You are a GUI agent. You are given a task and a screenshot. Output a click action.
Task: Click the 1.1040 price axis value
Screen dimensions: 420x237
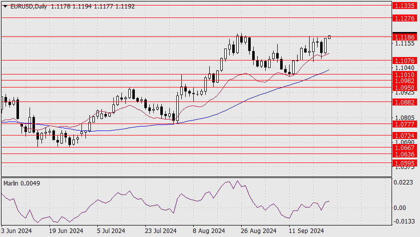[x=405, y=68]
